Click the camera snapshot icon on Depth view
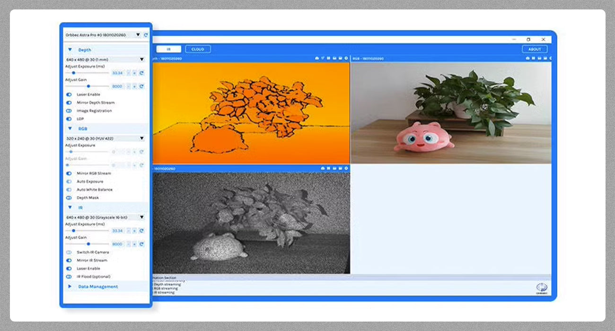Image resolution: width=615 pixels, height=331 pixels. click(317, 58)
